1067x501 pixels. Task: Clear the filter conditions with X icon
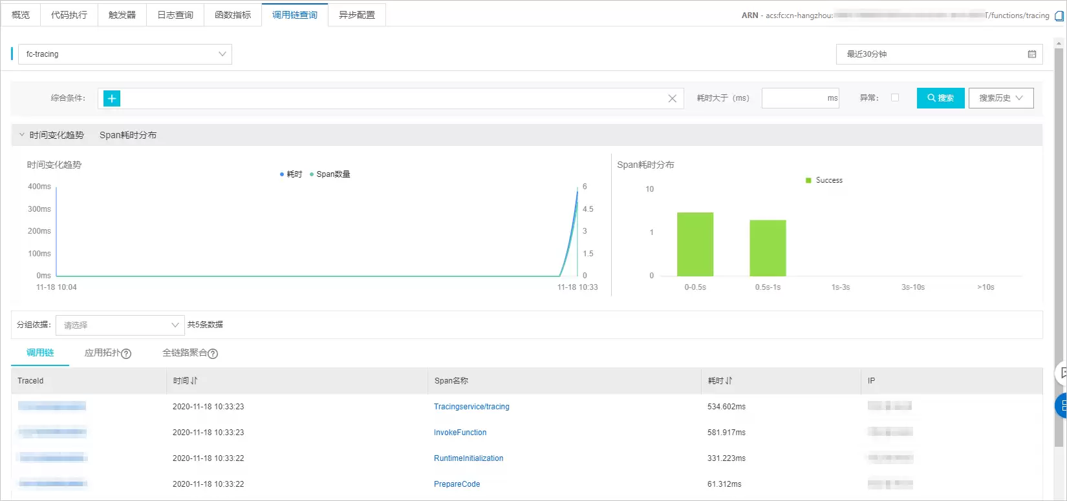[x=672, y=98]
